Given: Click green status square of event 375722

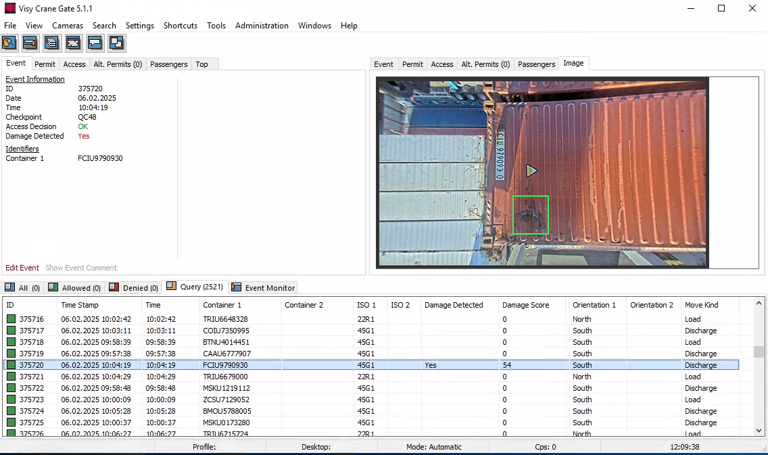Looking at the screenshot, I should 11,388.
